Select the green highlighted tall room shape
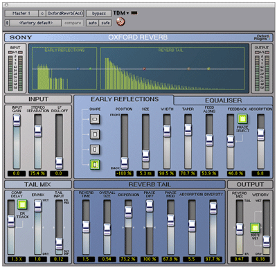Viewport: 277px width, 268px height. pyautogui.click(x=95, y=165)
